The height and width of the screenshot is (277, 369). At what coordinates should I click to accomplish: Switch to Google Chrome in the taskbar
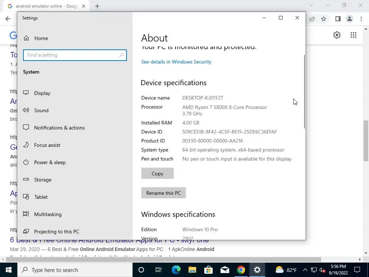click(x=241, y=270)
